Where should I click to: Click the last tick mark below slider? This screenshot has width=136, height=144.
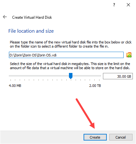click(99, 80)
